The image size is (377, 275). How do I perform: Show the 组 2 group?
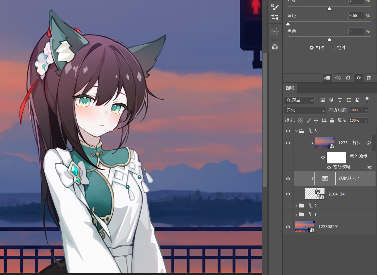coord(288,206)
